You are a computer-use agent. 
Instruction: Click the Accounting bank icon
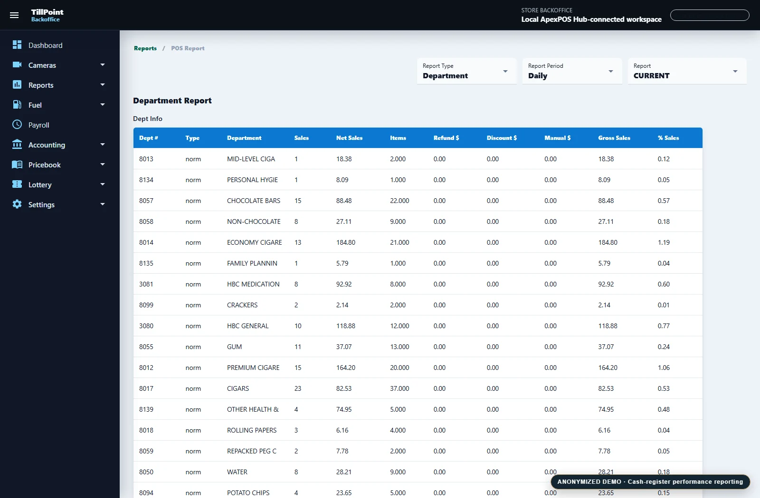pyautogui.click(x=17, y=144)
